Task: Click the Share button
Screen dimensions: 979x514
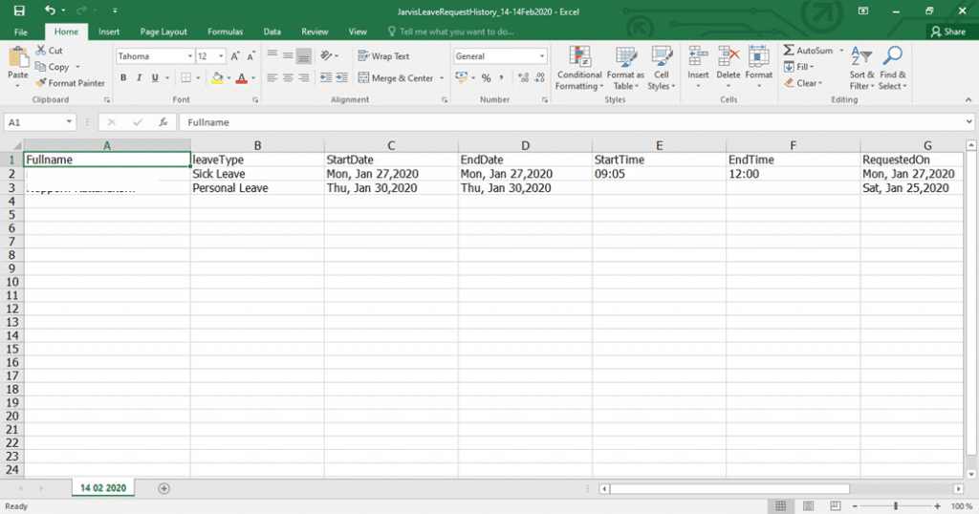Action: click(947, 32)
